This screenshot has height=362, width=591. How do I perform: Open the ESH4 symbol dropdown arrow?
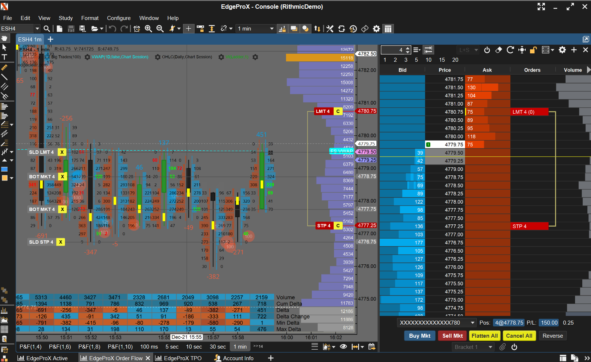point(37,29)
